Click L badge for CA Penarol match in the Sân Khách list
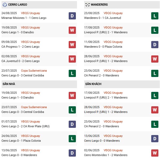The height and width of the screenshot is (159, 160). coord(155,124)
